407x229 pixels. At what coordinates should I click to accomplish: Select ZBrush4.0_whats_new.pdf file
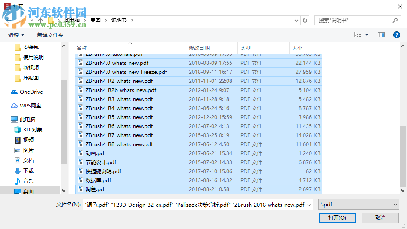click(x=199, y=63)
